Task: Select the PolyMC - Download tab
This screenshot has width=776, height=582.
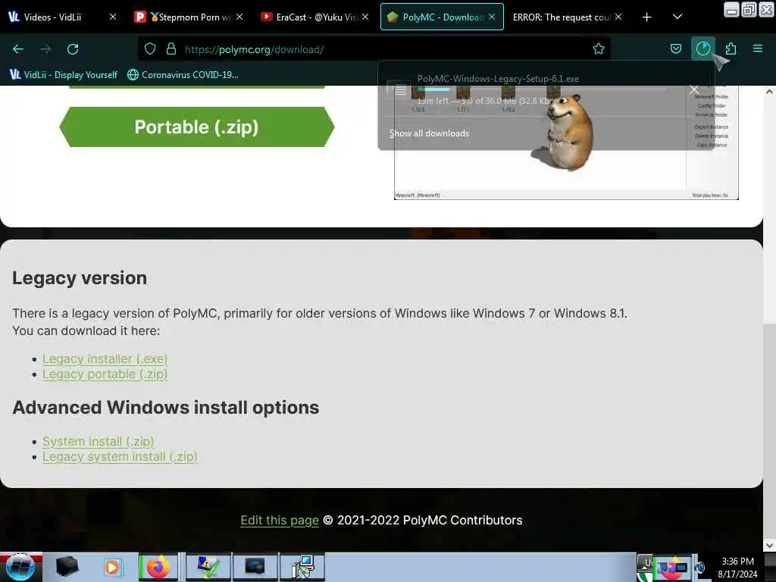Action: pos(442,17)
